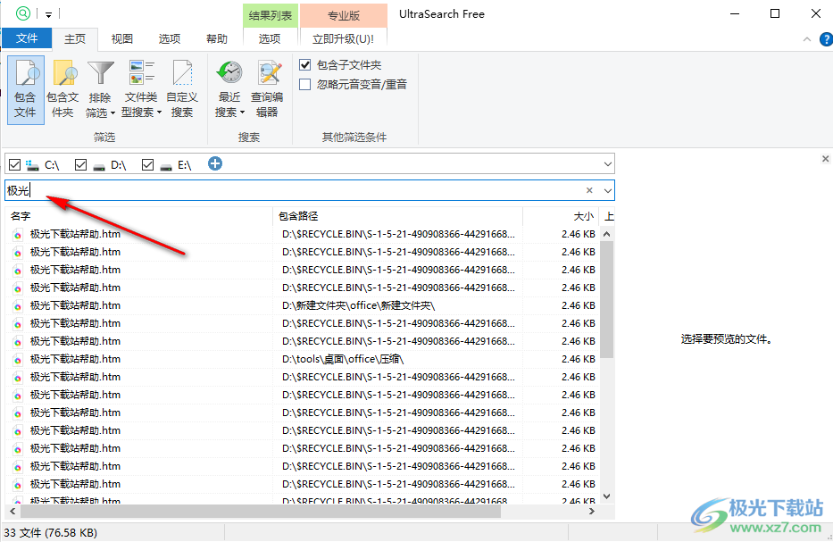
Task: Select the 包含文件夹 search mode icon
Action: (62, 73)
